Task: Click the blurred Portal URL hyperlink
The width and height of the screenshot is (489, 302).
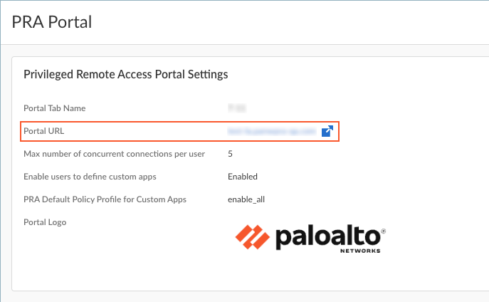Action: (x=271, y=131)
